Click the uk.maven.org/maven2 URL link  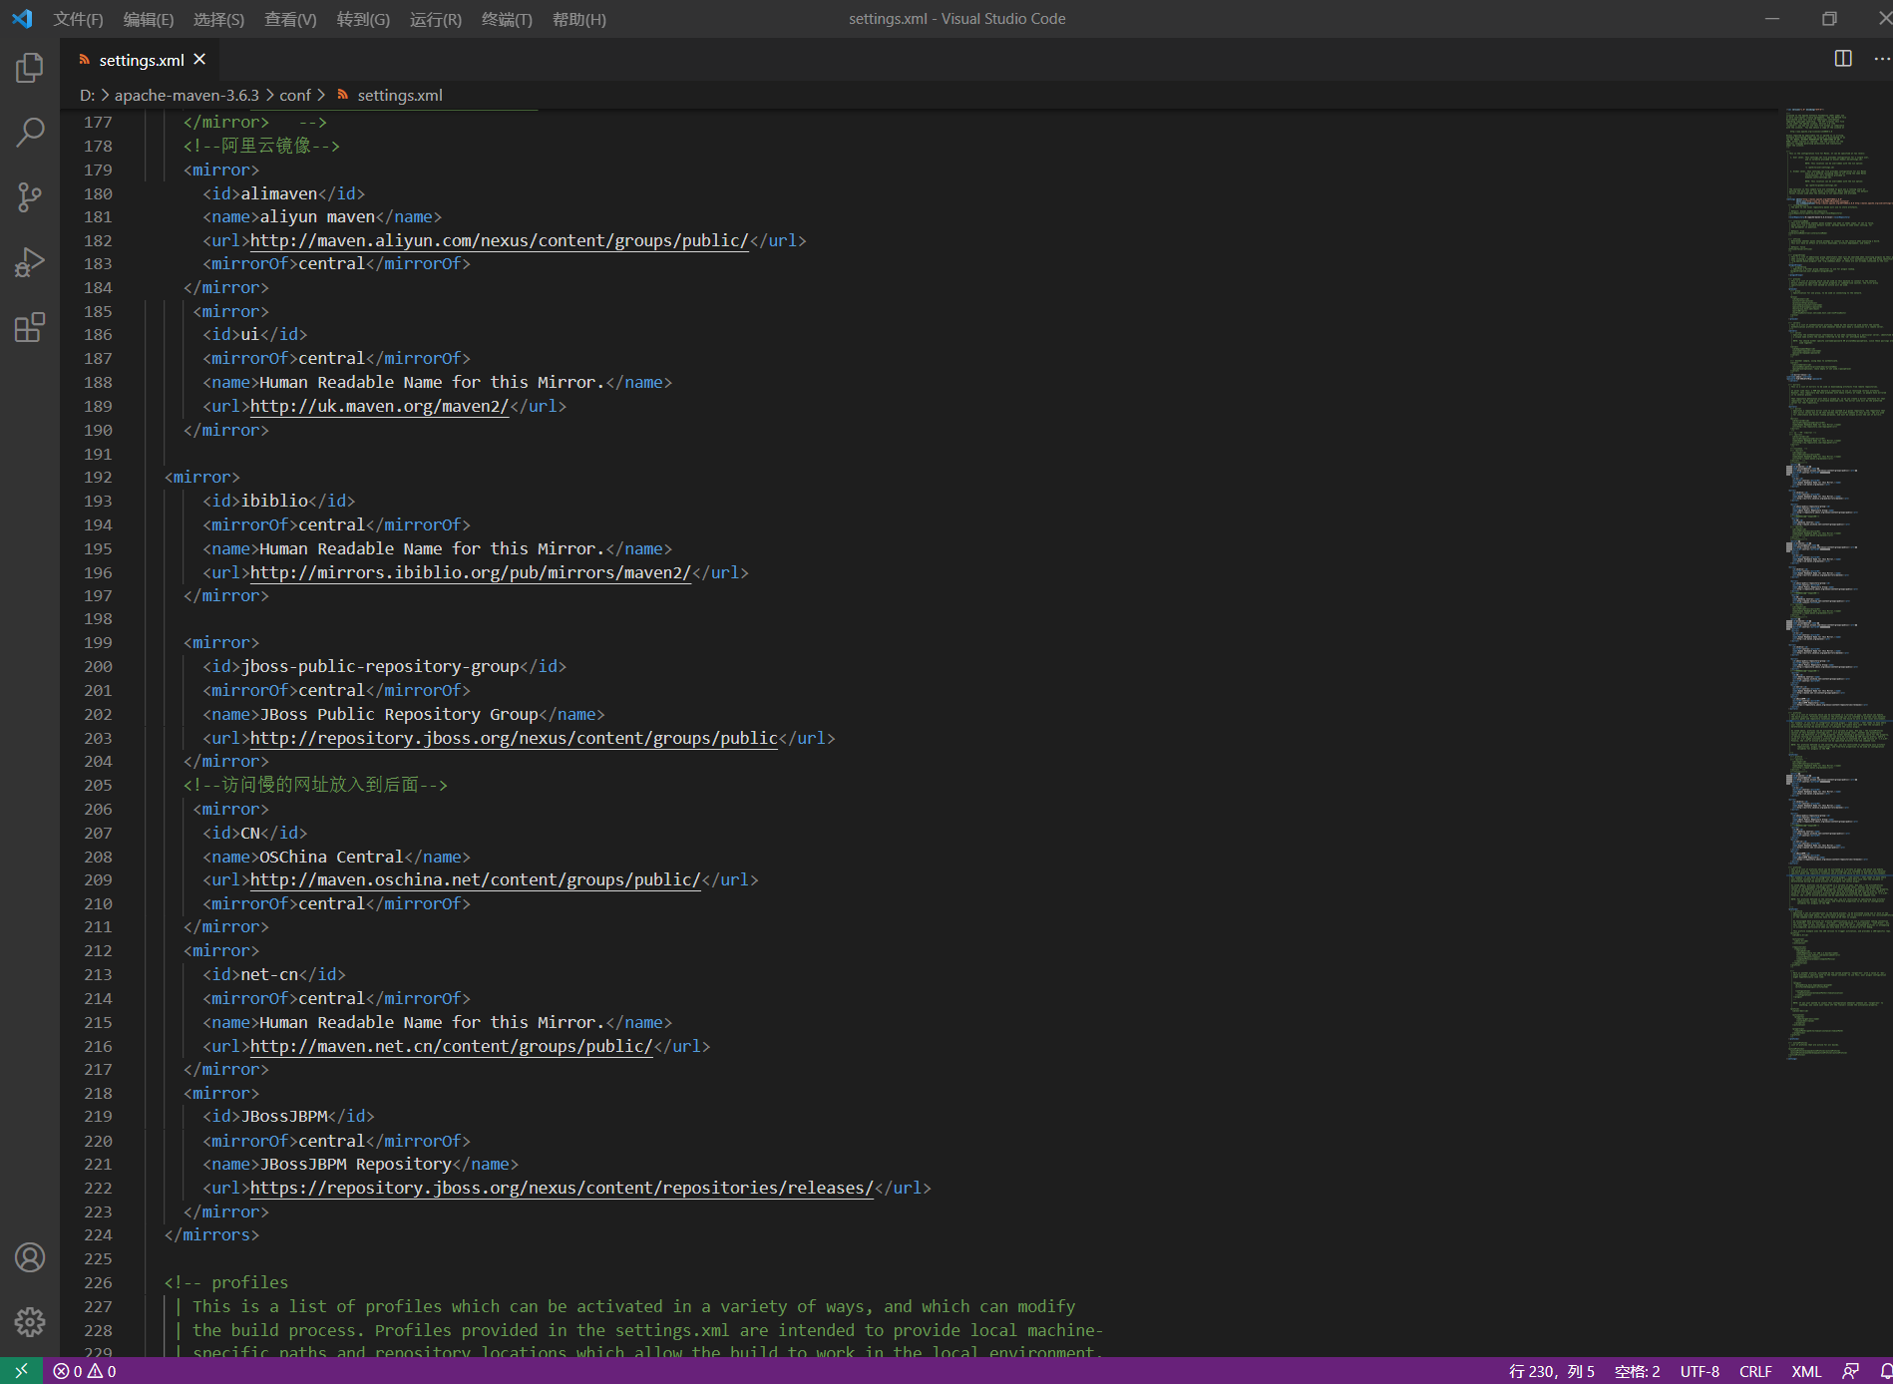coord(379,406)
